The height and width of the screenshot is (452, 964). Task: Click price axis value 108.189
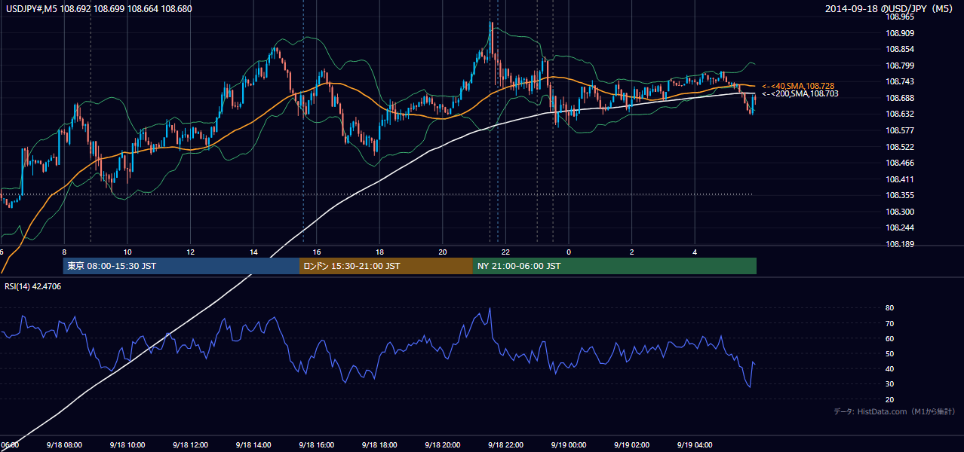[x=900, y=244]
